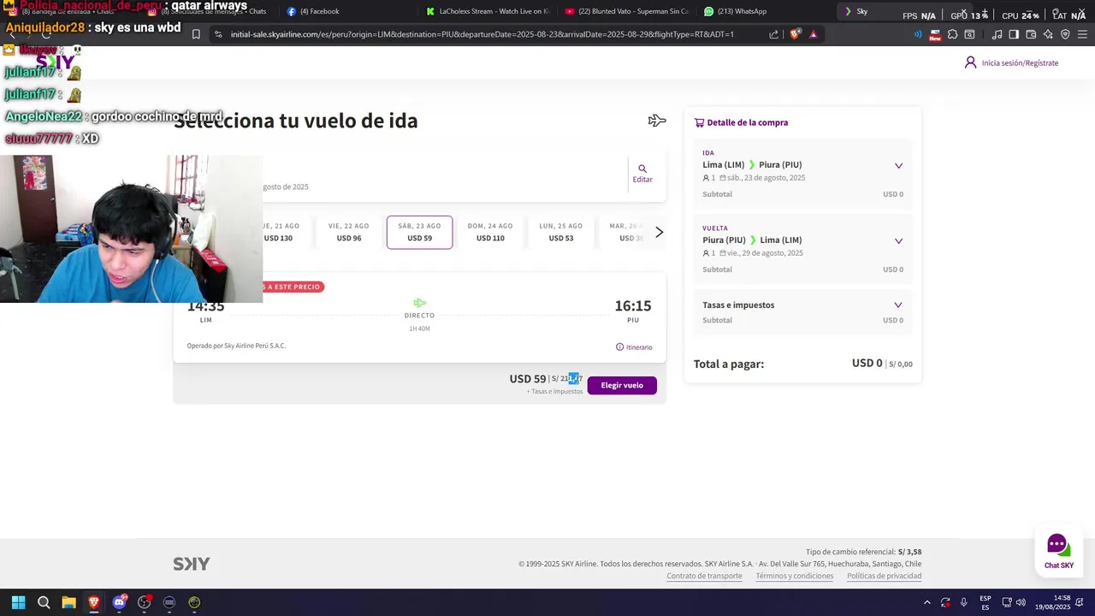Choose the flight with Elegir vuelo
1095x616 pixels.
coord(622,386)
